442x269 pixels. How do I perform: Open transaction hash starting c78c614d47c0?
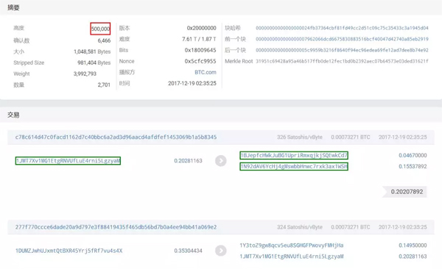116,137
